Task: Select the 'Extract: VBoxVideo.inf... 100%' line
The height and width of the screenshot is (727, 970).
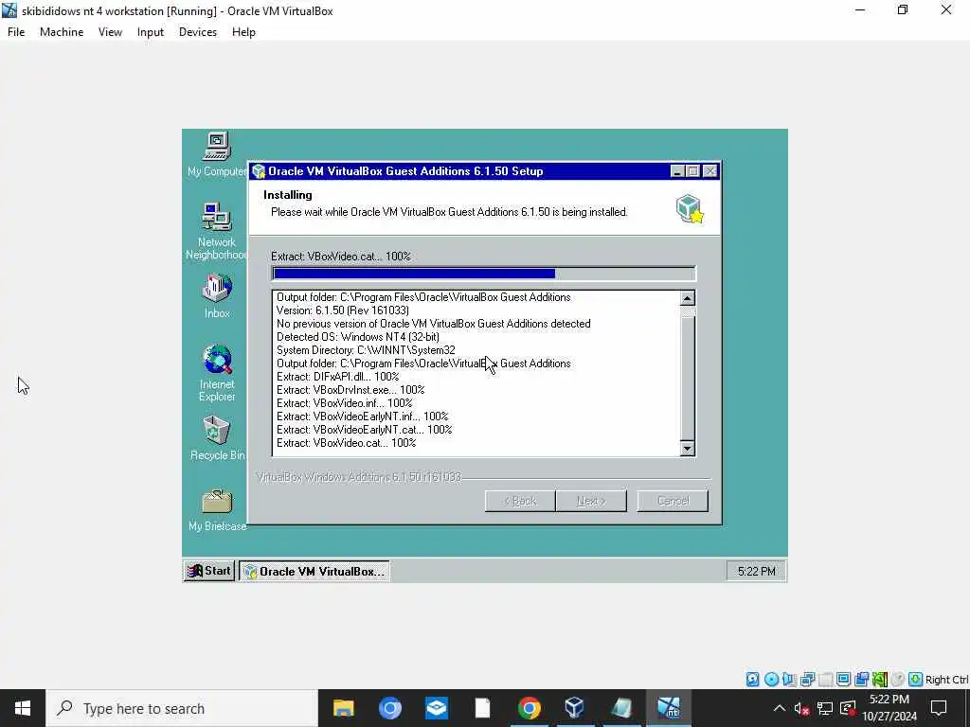Action: click(344, 403)
